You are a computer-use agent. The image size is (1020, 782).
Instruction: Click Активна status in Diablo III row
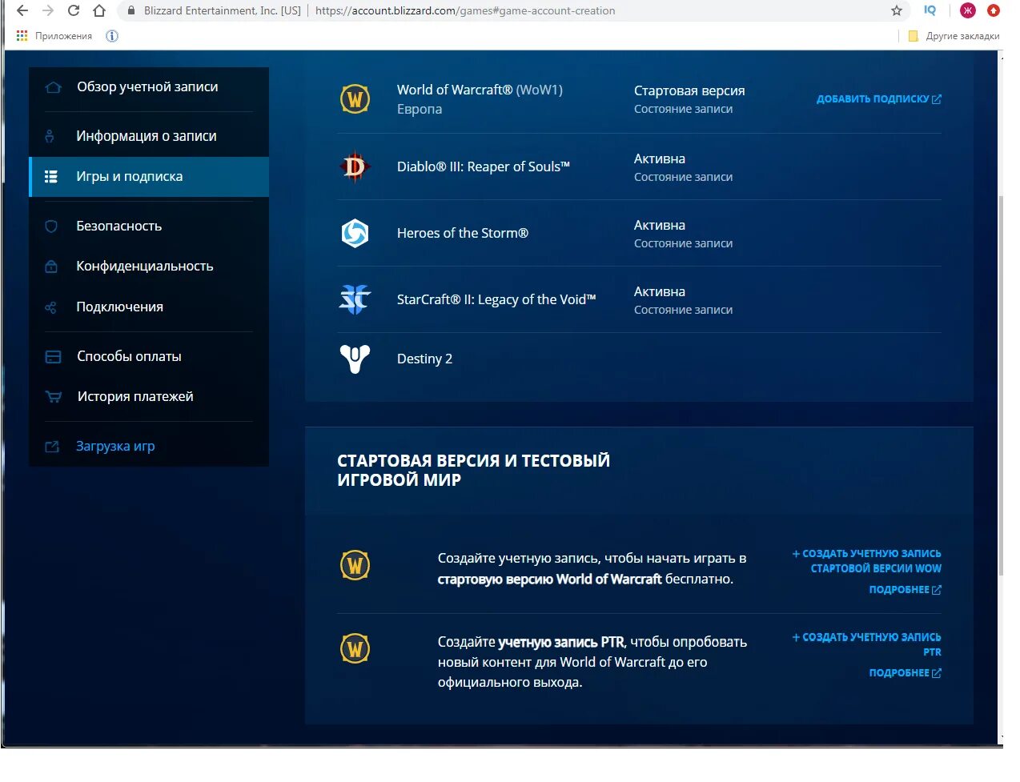[660, 158]
